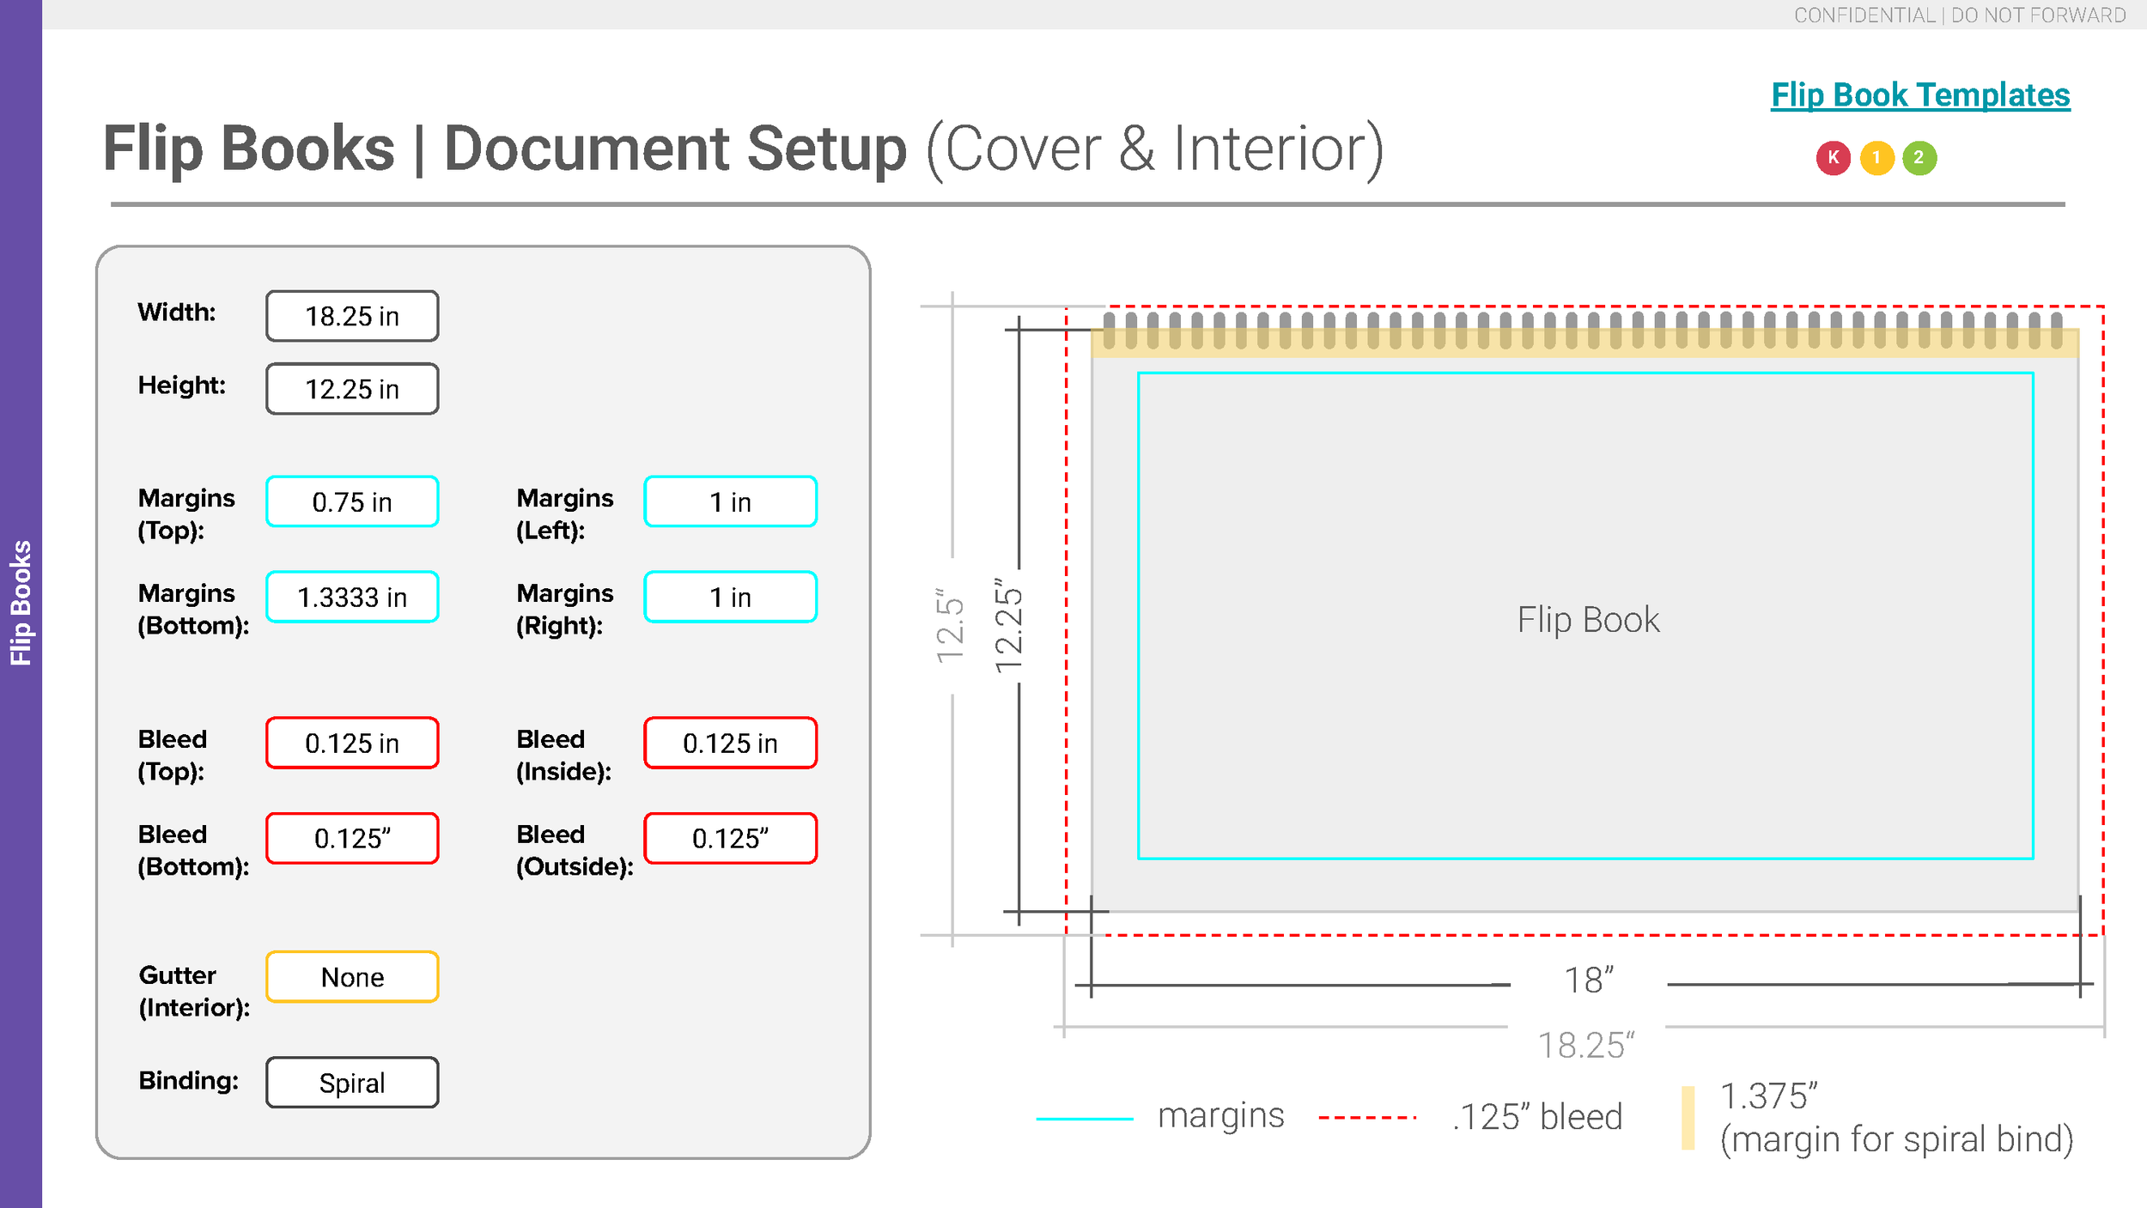
Task: Click the Margins Left 1 in field
Action: [730, 501]
